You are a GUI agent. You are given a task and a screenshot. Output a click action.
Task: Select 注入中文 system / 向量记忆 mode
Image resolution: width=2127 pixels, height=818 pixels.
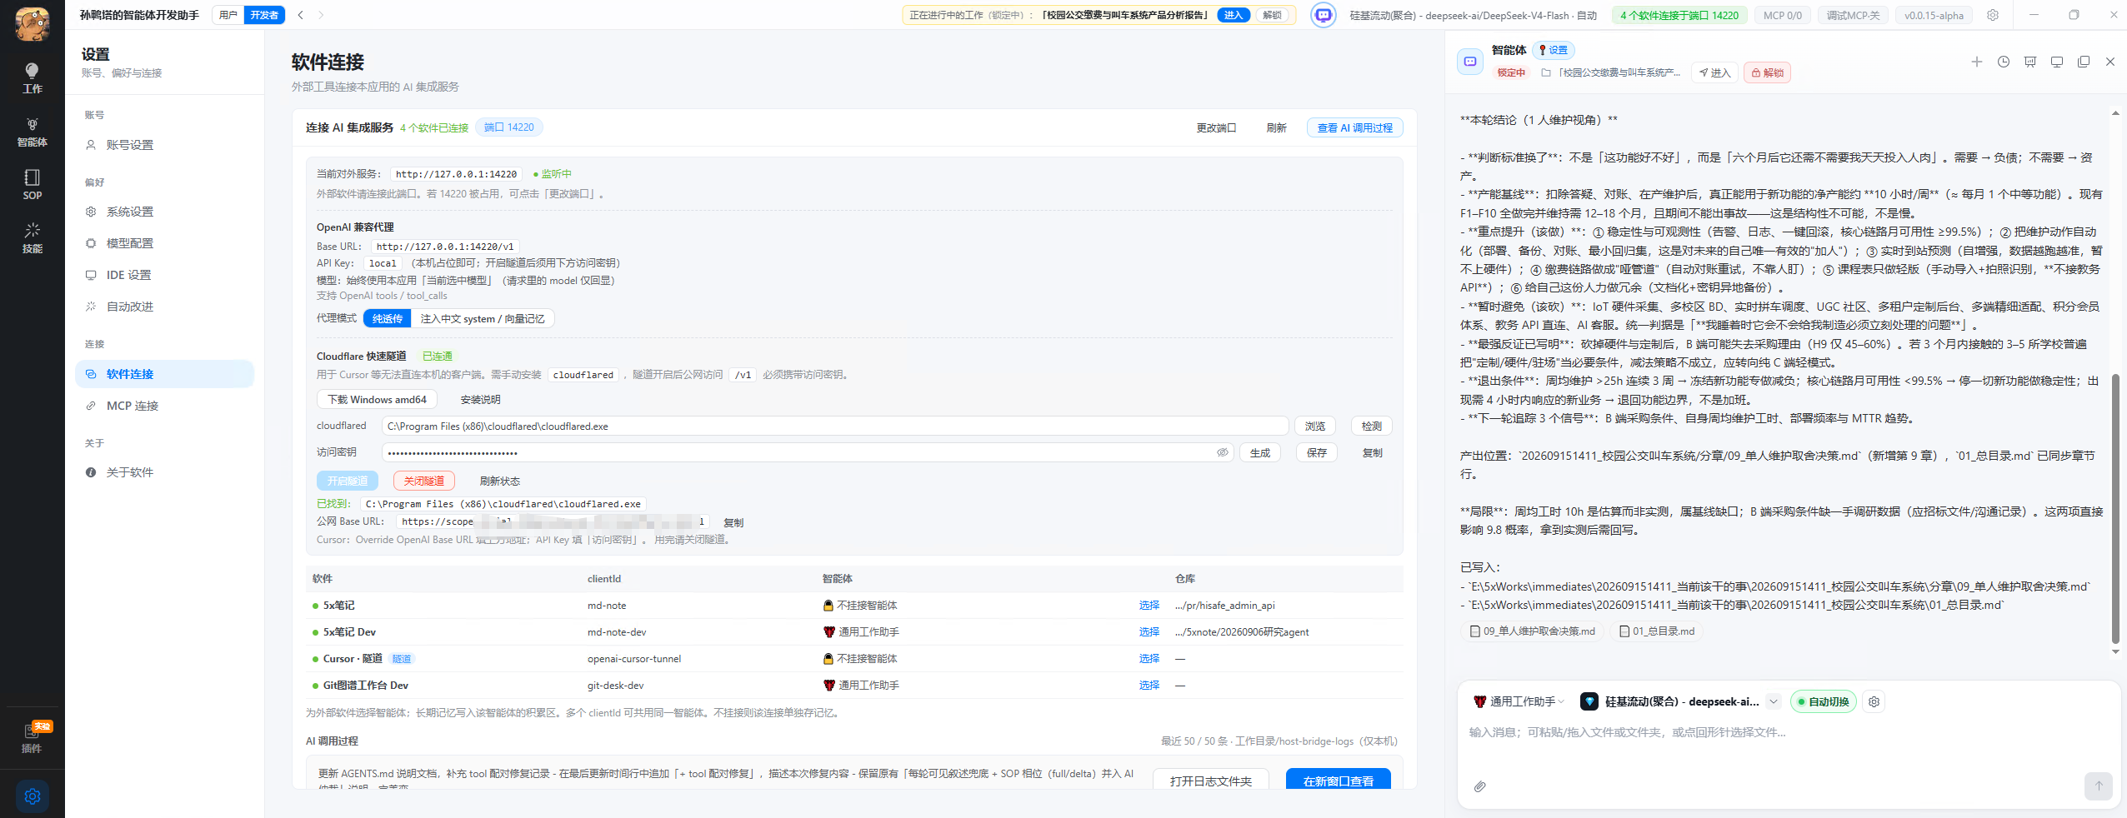tap(483, 318)
